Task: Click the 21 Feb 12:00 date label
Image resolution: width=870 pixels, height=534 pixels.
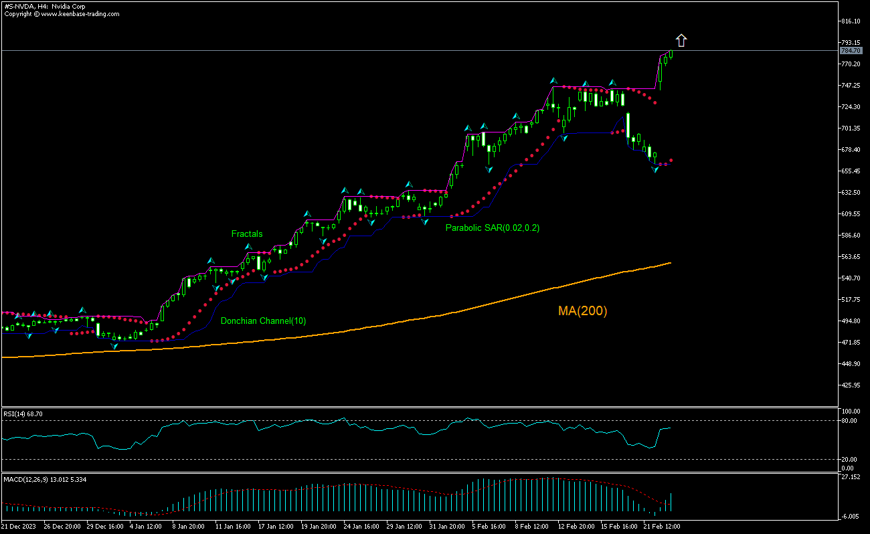Action: [662, 527]
